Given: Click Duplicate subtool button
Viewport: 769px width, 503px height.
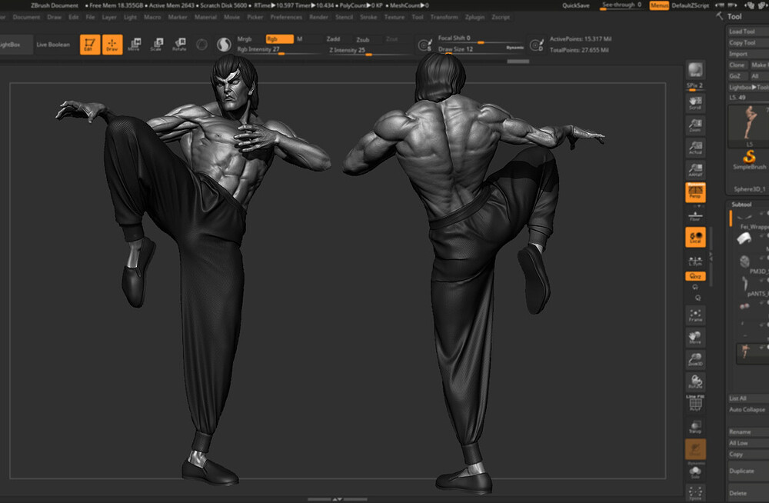Looking at the screenshot, I should [x=747, y=471].
